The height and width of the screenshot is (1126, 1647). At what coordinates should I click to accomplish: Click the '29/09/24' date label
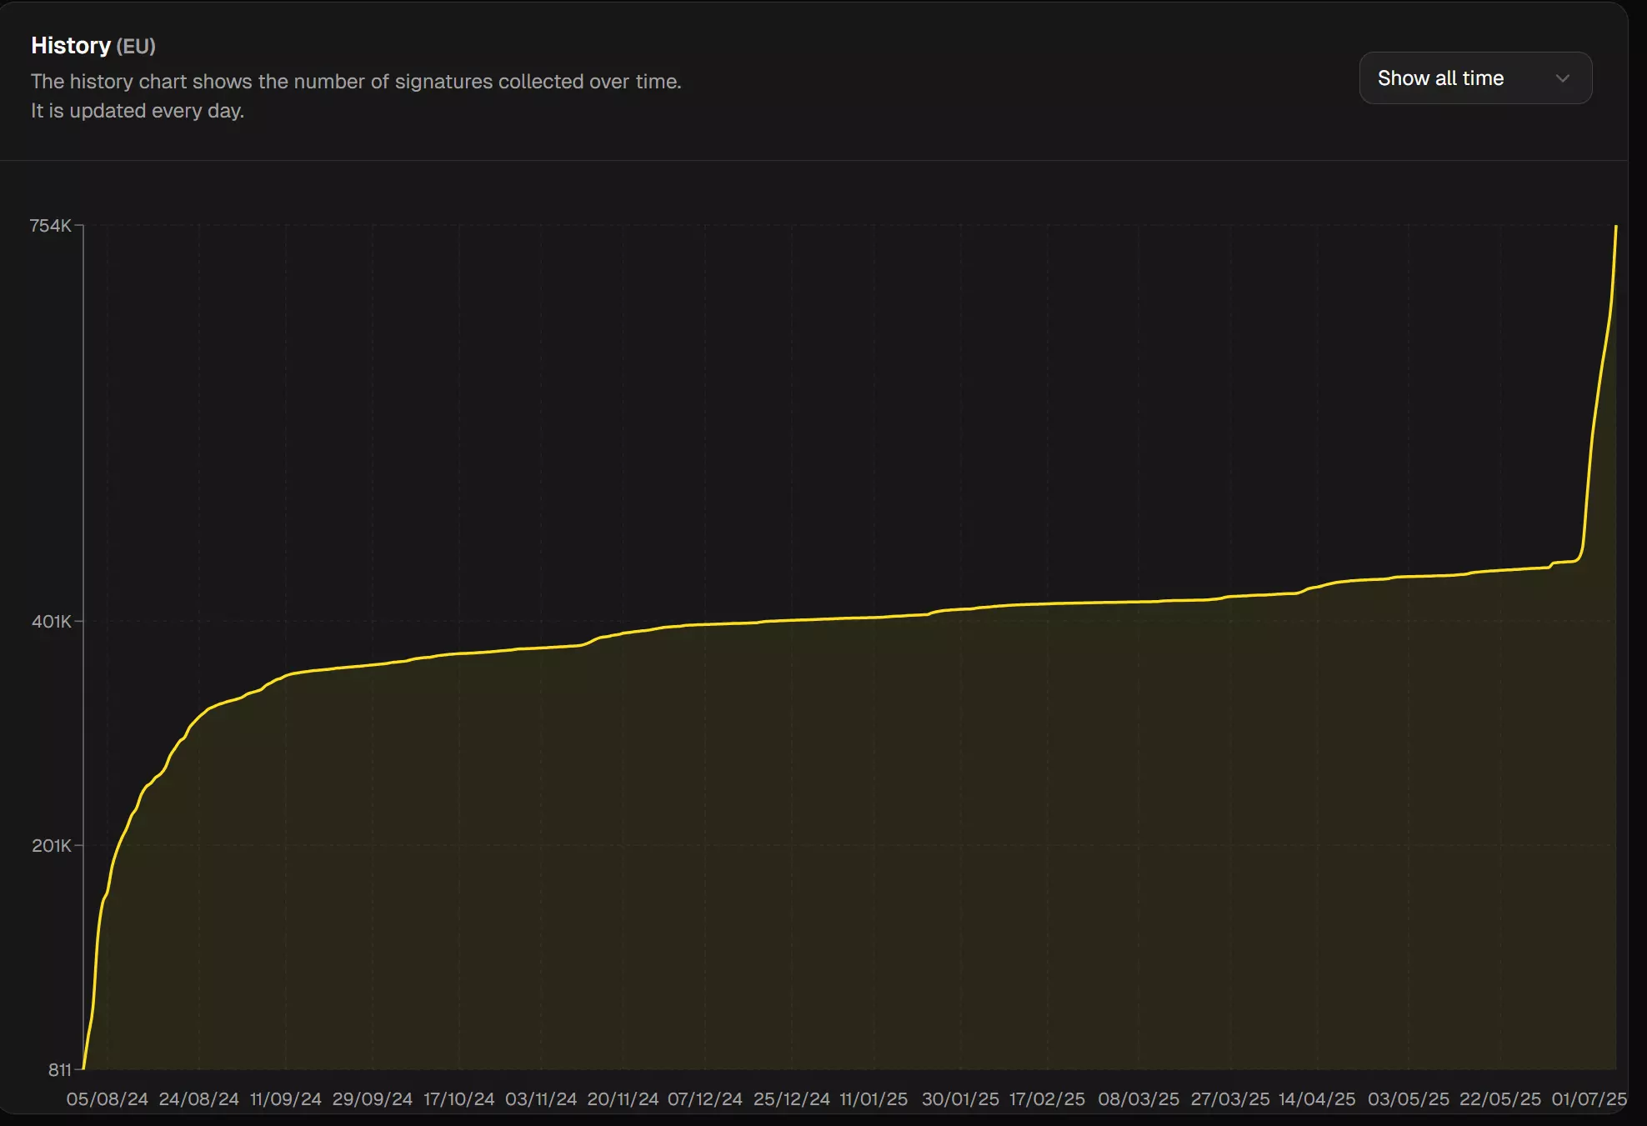[373, 1098]
